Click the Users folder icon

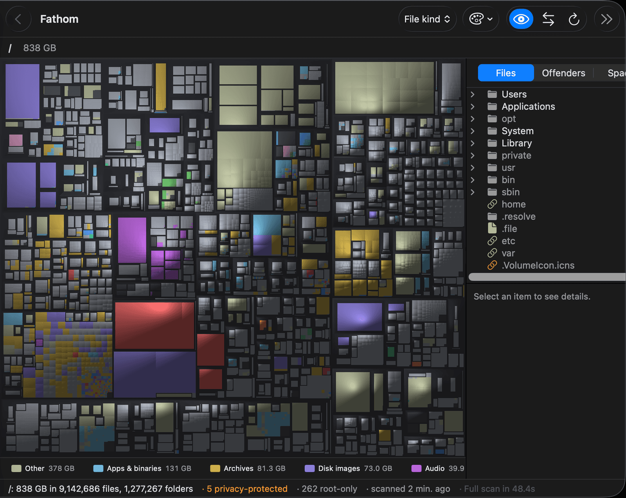click(x=492, y=94)
